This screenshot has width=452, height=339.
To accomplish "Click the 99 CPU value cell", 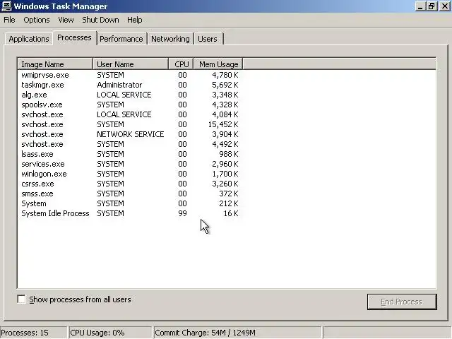I will click(182, 213).
